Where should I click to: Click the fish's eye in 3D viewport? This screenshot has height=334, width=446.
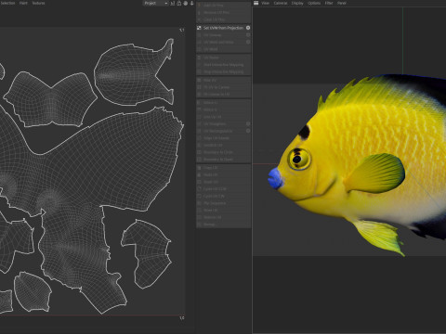(x=299, y=159)
